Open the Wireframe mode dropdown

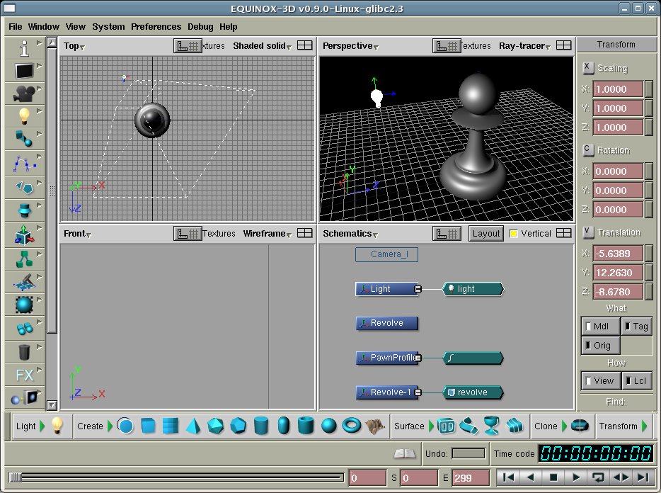pyautogui.click(x=268, y=234)
